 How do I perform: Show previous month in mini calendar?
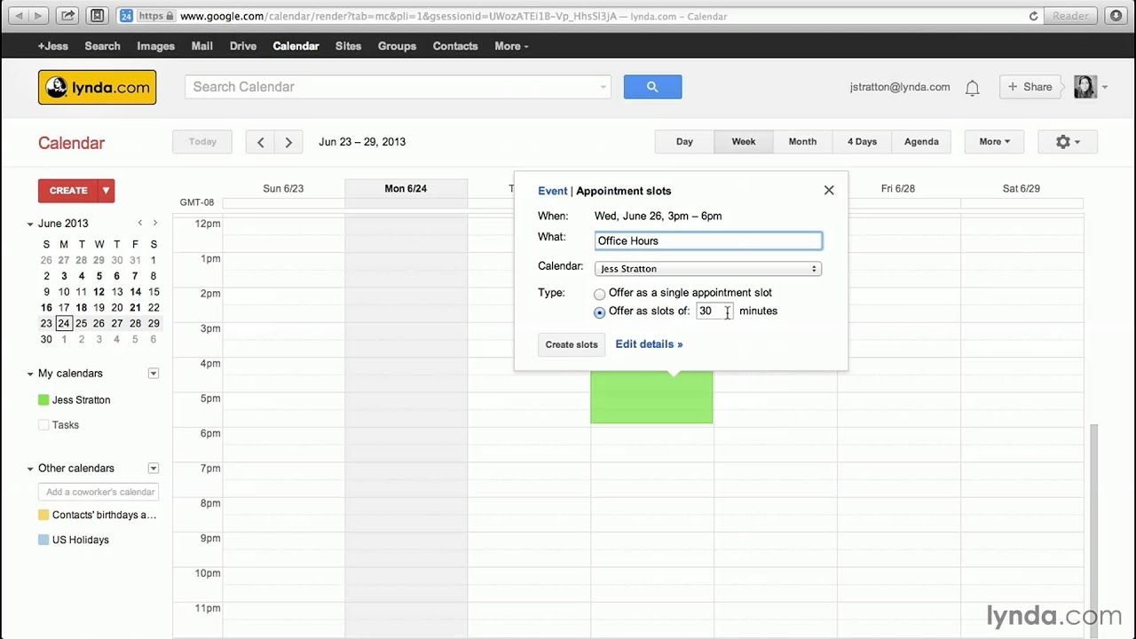coord(139,223)
